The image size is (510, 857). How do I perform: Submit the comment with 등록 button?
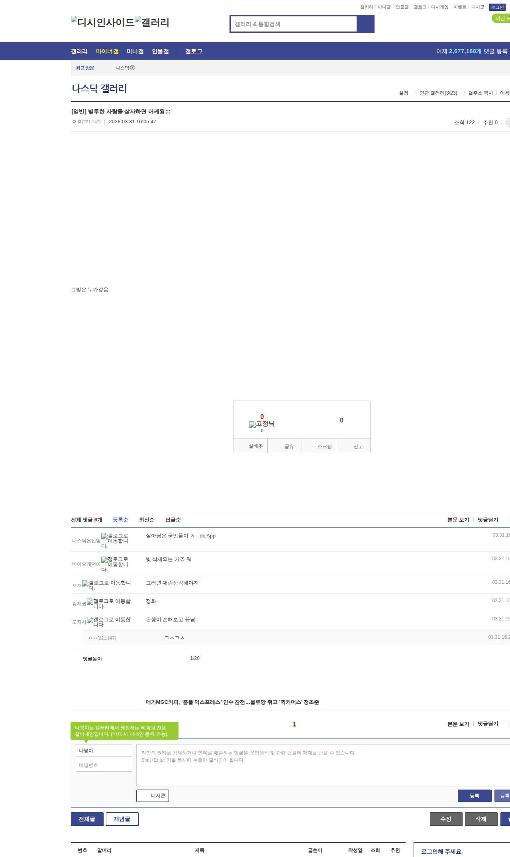pyautogui.click(x=475, y=796)
